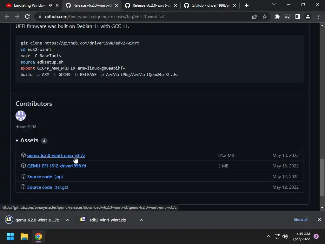Open the clock showing 4:15 AM
This screenshot has width=325, height=244.
(301, 236)
